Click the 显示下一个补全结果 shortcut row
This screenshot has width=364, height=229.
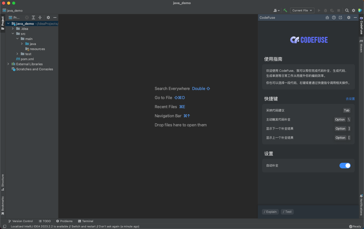tap(308, 129)
